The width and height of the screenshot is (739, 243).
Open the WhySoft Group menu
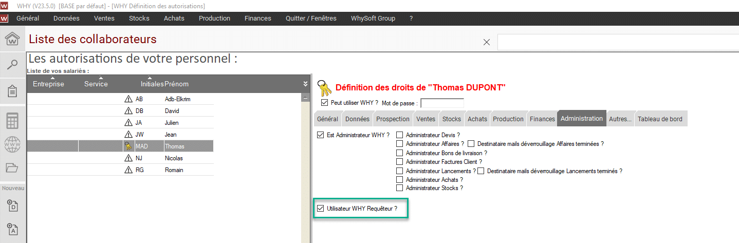[373, 18]
